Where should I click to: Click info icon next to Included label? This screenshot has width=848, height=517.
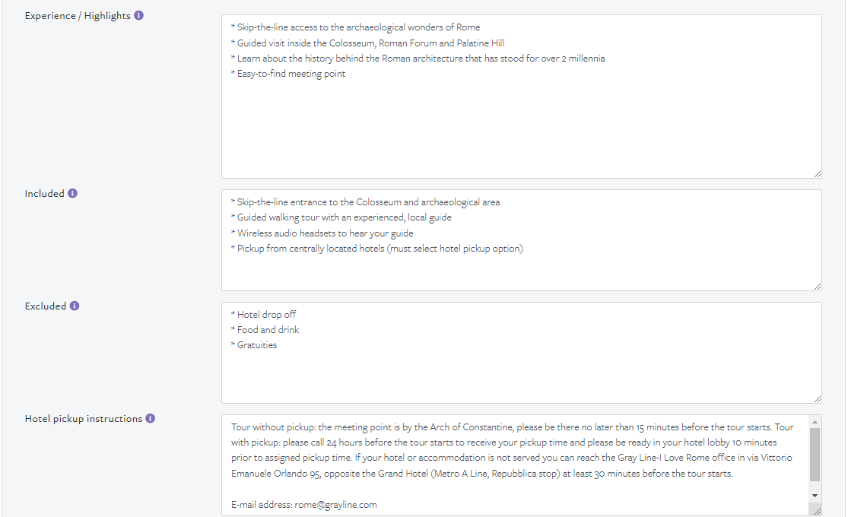(72, 193)
